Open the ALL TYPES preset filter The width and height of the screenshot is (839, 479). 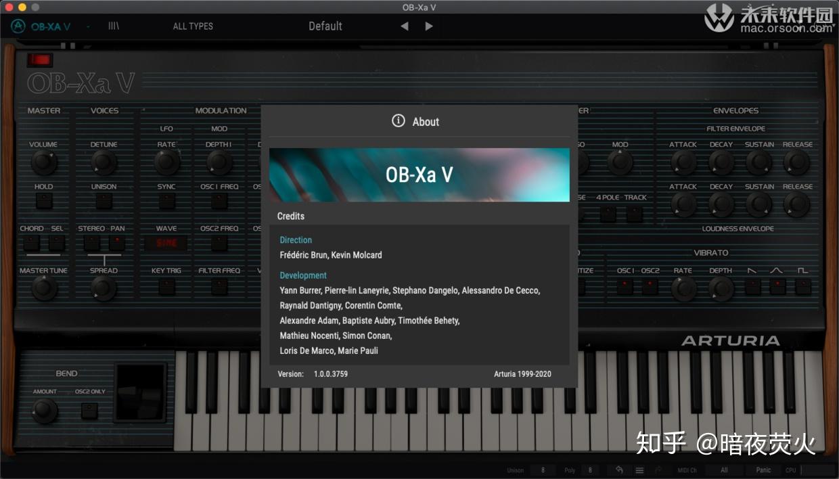click(x=193, y=26)
